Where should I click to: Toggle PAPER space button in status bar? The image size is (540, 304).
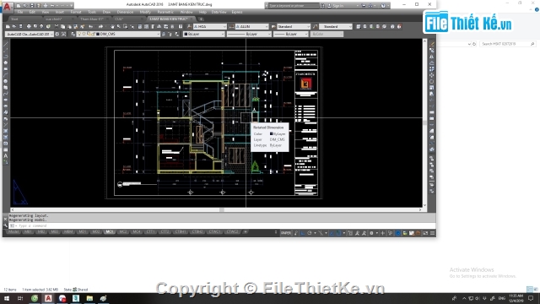286,233
